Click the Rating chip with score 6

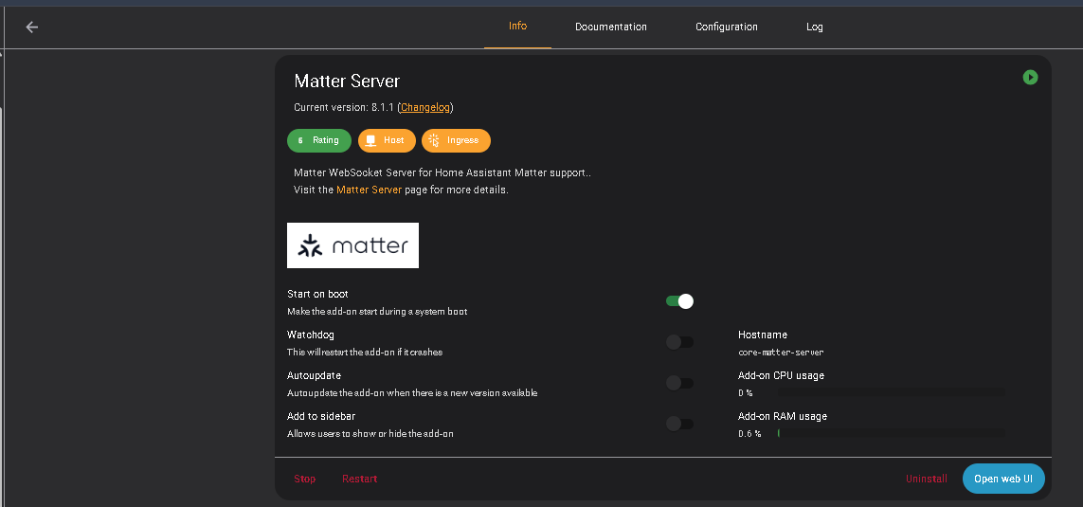tap(319, 140)
